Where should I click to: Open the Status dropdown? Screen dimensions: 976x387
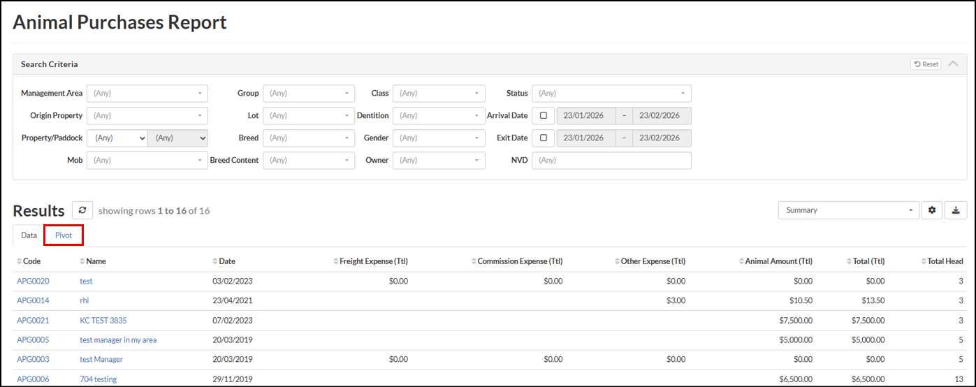click(x=611, y=94)
